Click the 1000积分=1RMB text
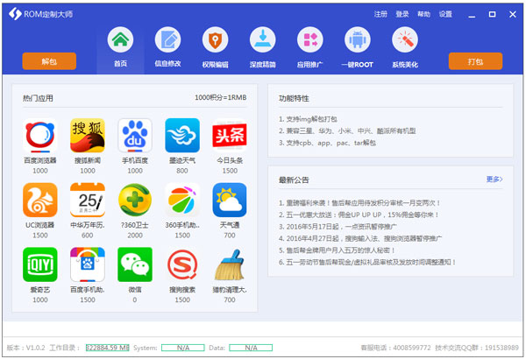526x359 pixels. (221, 97)
